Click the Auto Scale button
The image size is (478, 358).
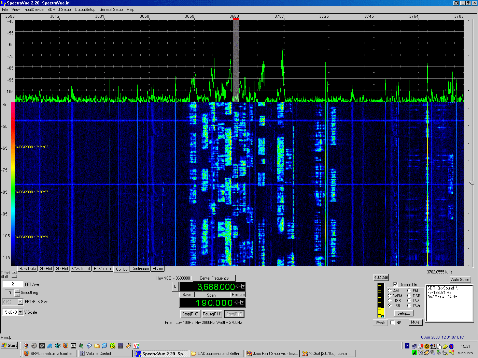point(460,280)
